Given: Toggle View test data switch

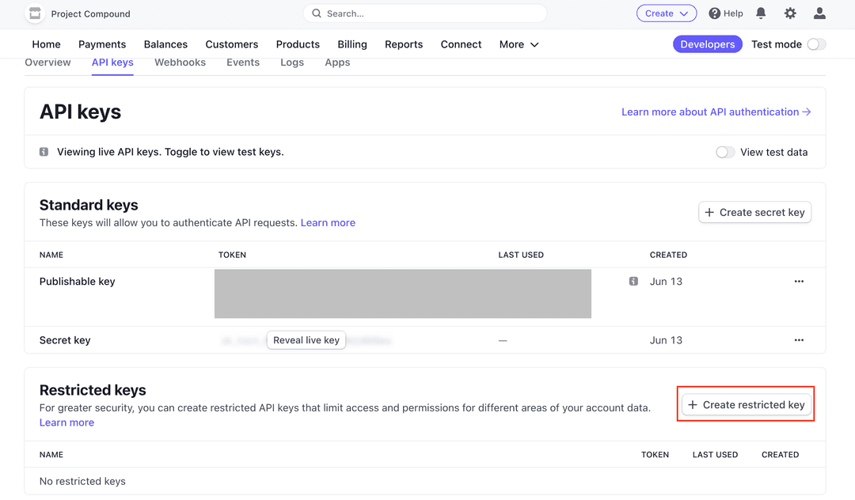Looking at the screenshot, I should coord(725,152).
